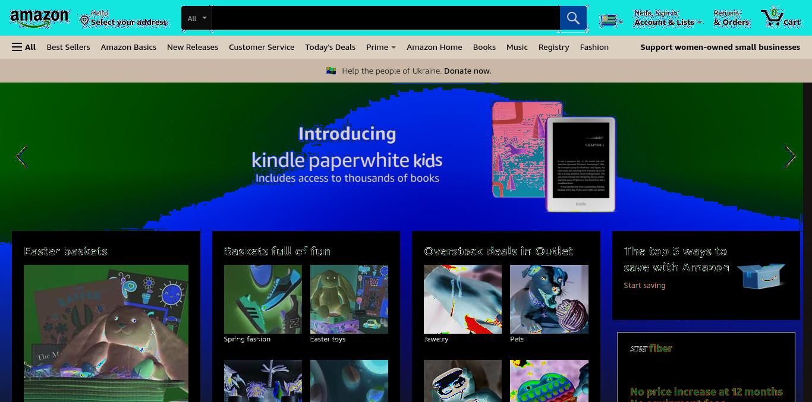Expand the Prime menu dropdown

(x=381, y=47)
